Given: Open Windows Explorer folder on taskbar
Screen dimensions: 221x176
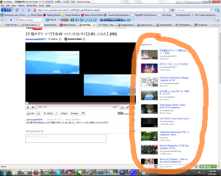Looking at the screenshot, I should pos(15,172).
